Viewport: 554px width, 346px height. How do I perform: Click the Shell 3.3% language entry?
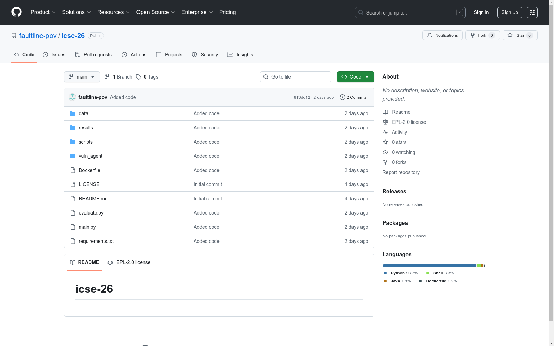click(440, 273)
